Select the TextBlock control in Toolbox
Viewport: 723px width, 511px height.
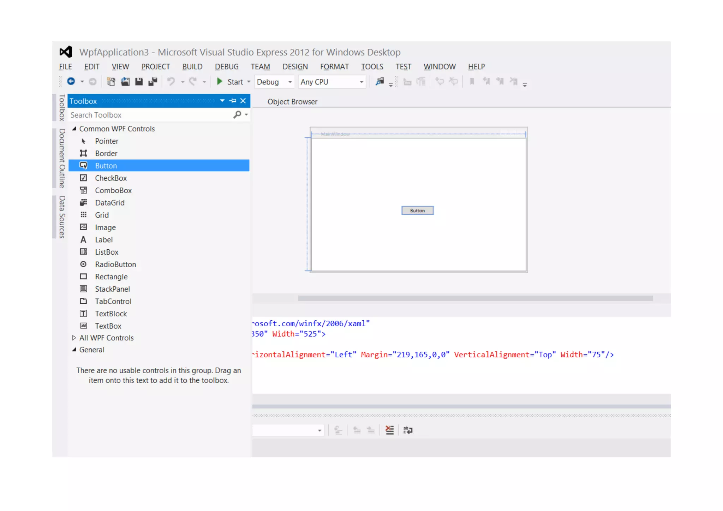coord(159,314)
